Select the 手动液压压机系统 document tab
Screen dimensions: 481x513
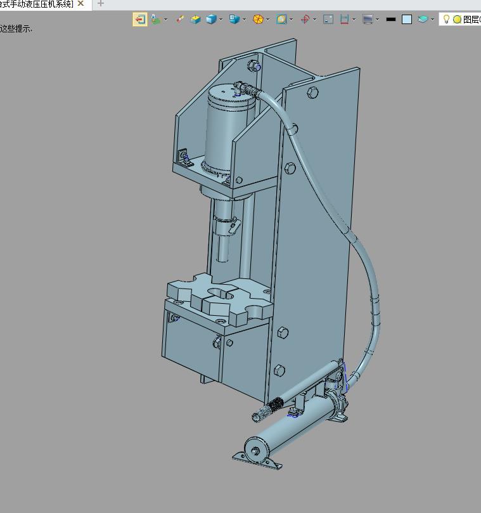click(x=37, y=4)
